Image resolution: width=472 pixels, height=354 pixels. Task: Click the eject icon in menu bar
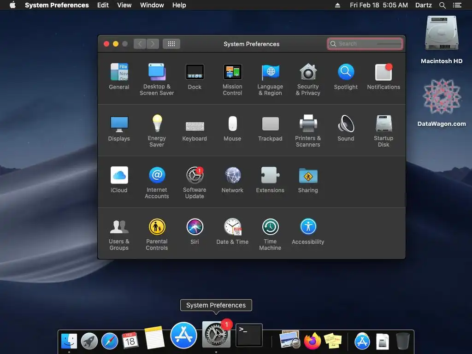pos(337,5)
